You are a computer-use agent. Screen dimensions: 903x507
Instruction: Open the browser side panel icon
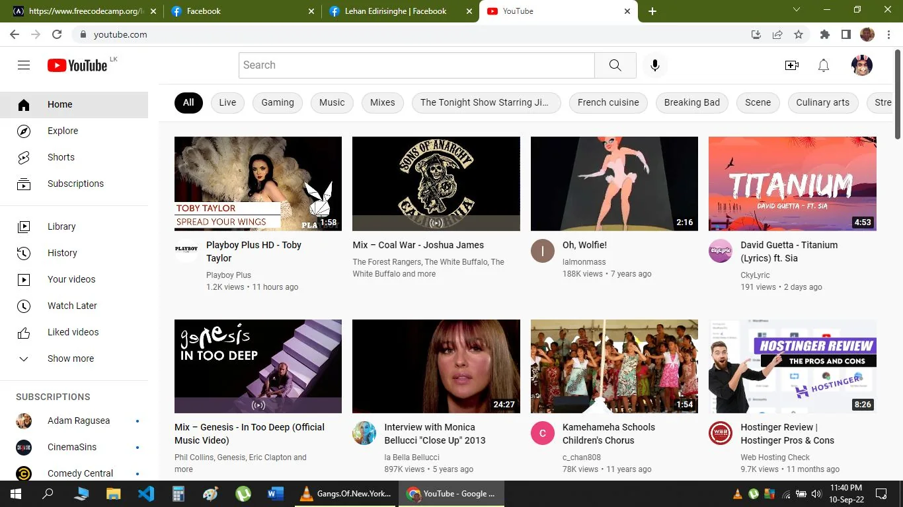845,34
